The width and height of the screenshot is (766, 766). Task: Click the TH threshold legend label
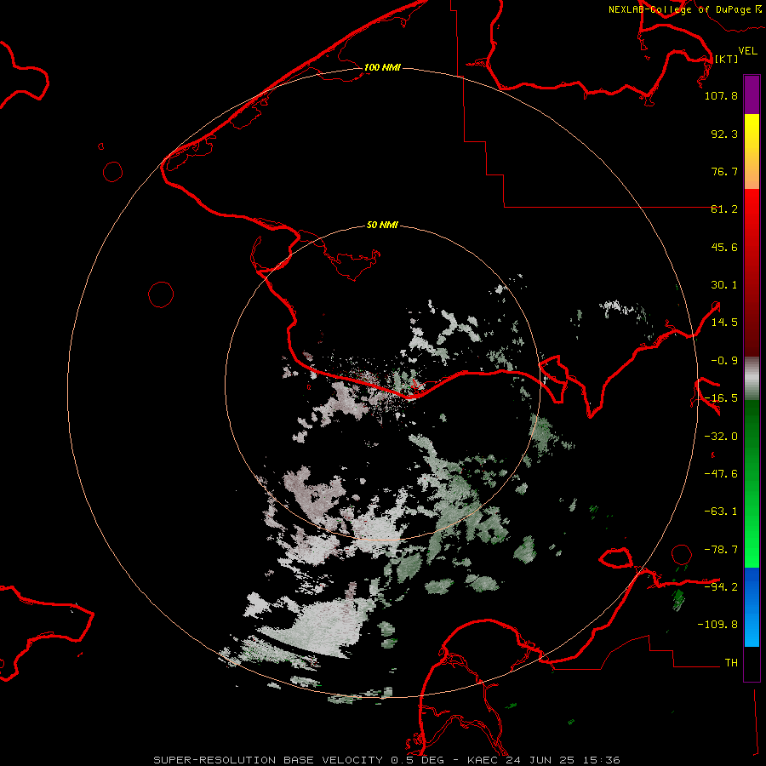coord(731,663)
